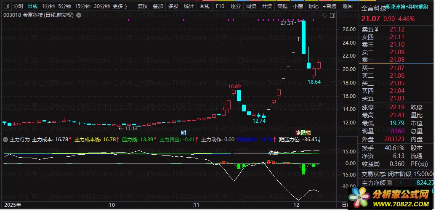Click the 财 event marker on chart

(183, 132)
